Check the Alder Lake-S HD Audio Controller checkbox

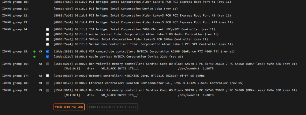(x=47, y=34)
